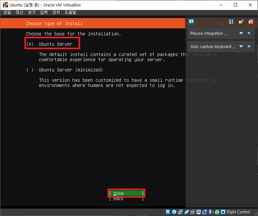Dismiss the Auto capture keyboard notification

coord(249,46)
